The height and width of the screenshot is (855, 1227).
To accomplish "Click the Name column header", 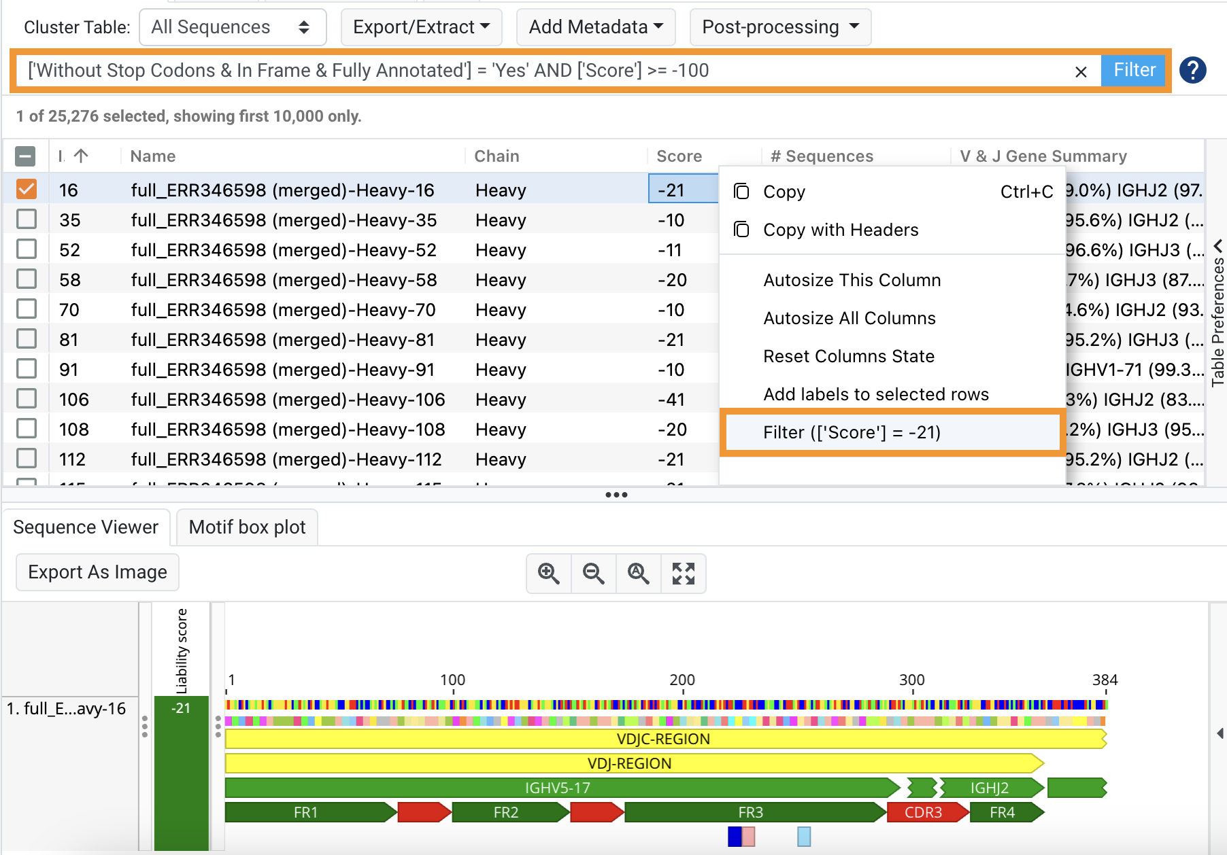I will coord(153,156).
